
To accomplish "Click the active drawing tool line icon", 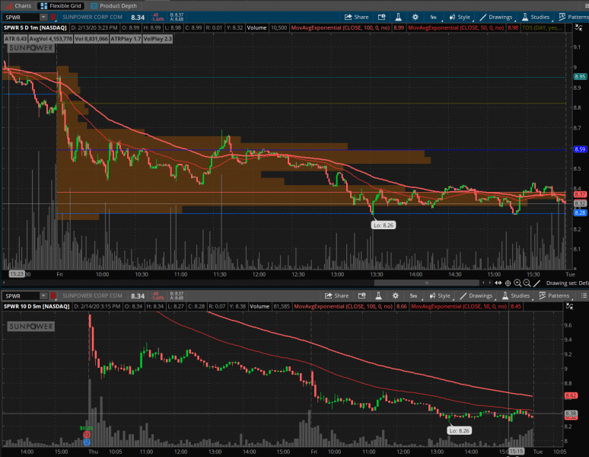I will [536, 283].
